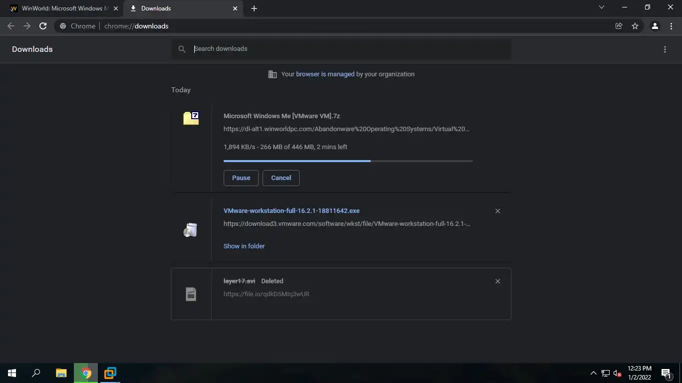Open File Explorer from taskbar
Viewport: 682px width, 383px height.
tap(61, 373)
